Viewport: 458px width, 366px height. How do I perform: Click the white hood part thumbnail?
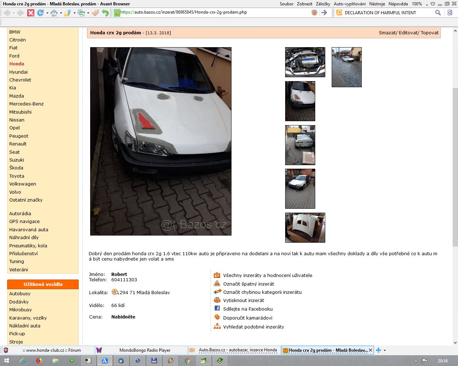pos(305,228)
